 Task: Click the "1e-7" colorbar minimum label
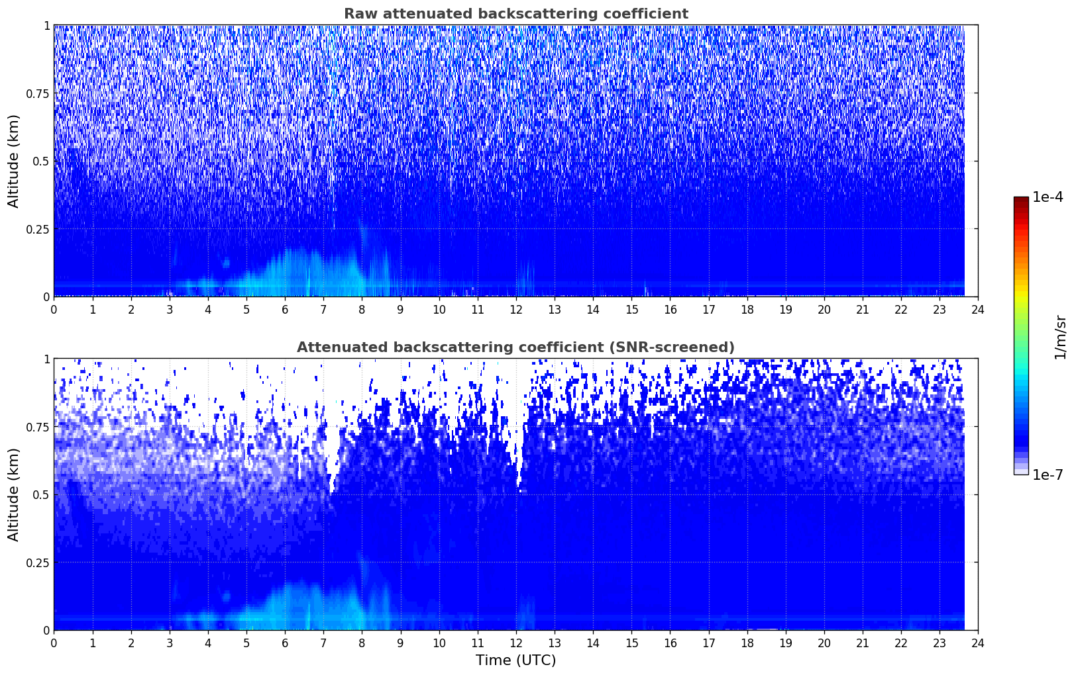[1048, 474]
